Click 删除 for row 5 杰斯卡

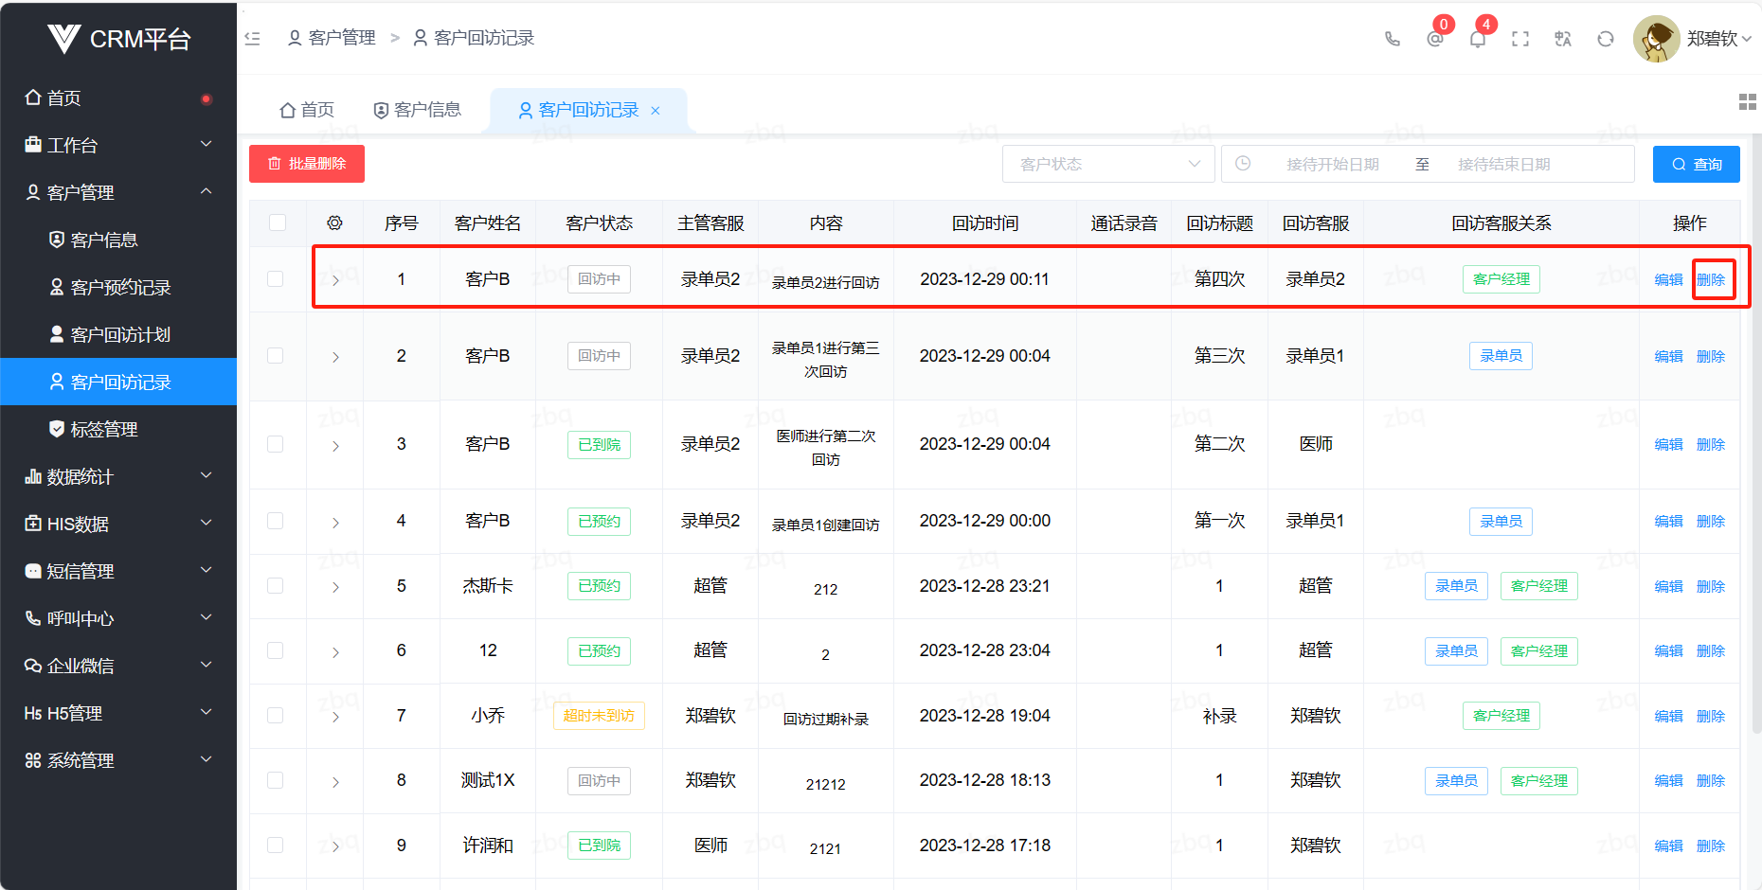(x=1710, y=587)
